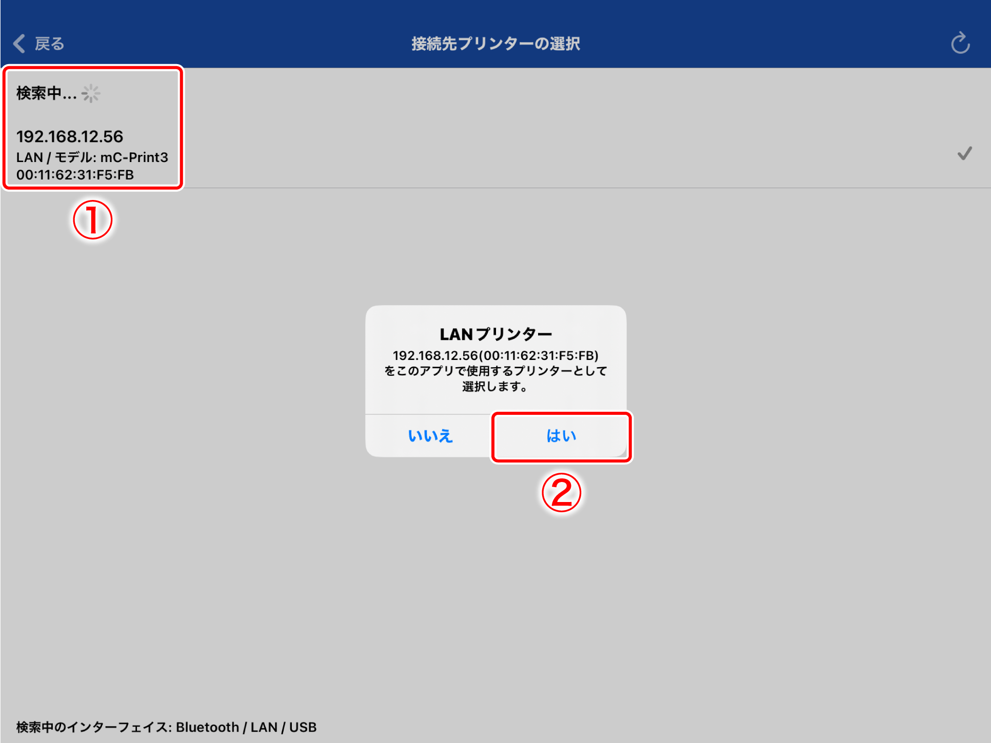991x743 pixels.
Task: Tap the back arrow beside 戻る
Action: coord(18,43)
